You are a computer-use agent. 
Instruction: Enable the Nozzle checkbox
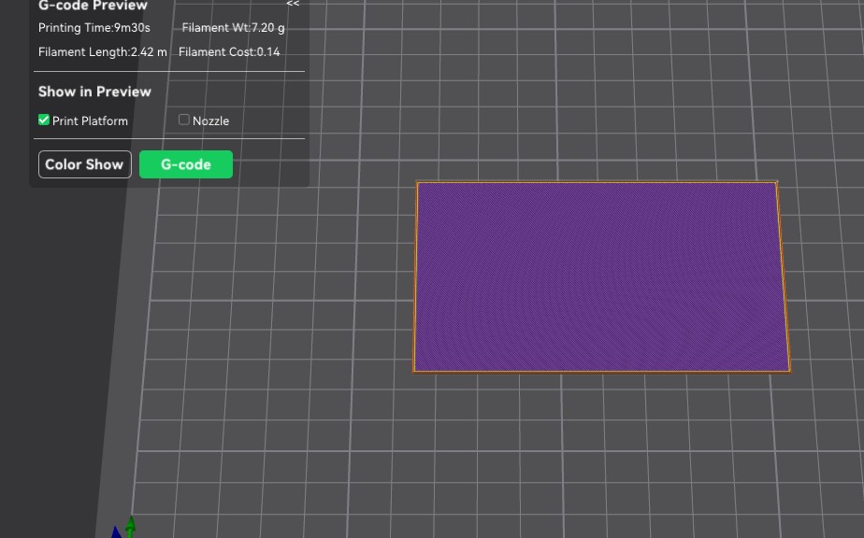click(x=184, y=120)
